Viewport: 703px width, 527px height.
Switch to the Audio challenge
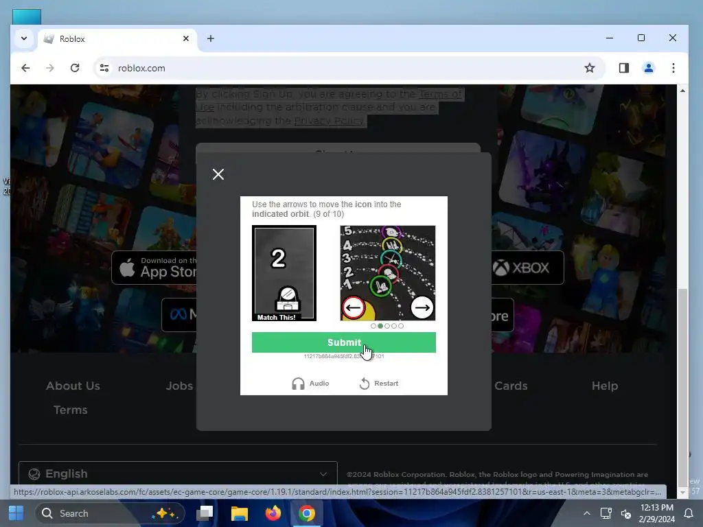pos(310,383)
